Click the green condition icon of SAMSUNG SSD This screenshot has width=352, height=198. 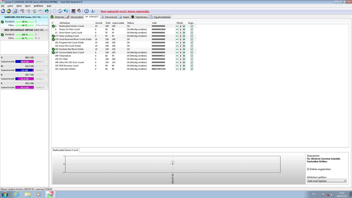tap(2, 22)
